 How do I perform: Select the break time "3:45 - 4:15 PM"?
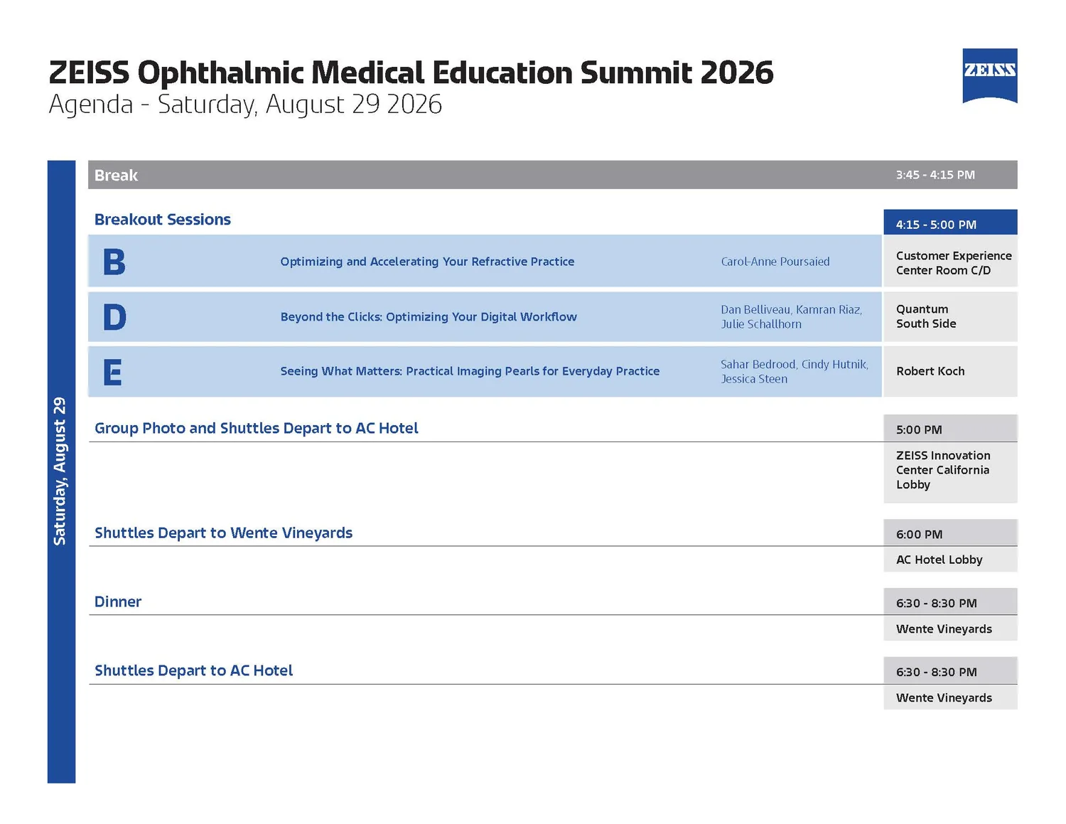pyautogui.click(x=935, y=175)
